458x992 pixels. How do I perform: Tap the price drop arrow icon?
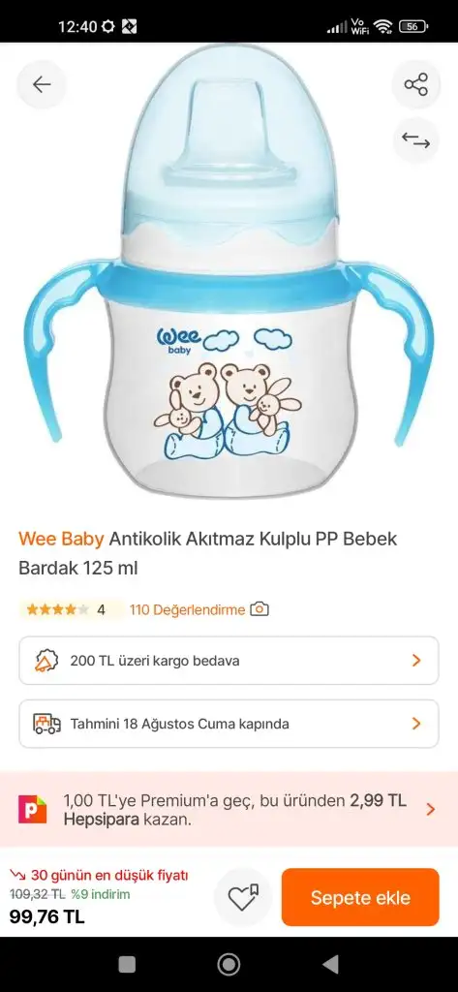coord(17,876)
